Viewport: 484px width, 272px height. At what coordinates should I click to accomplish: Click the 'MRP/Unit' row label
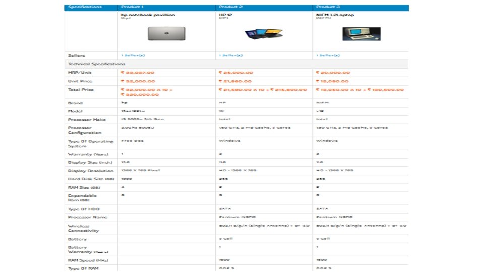tap(79, 73)
